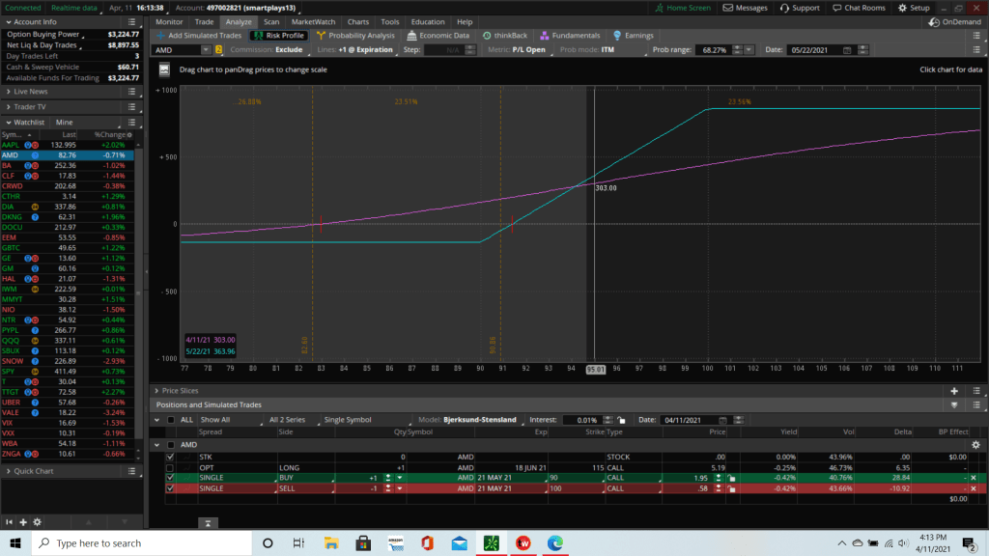This screenshot has width=989, height=556.
Task: Click the OnDemand button
Action: click(956, 22)
